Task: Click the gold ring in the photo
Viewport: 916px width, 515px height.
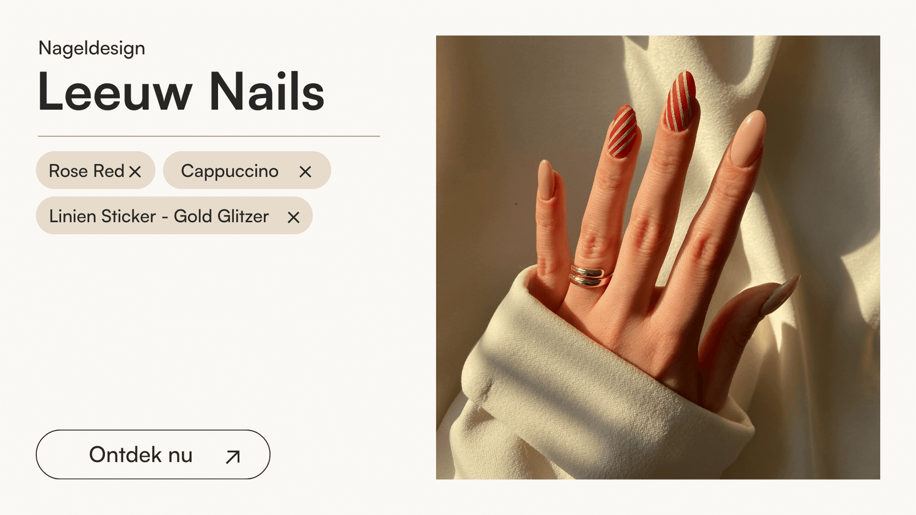Action: [x=590, y=276]
